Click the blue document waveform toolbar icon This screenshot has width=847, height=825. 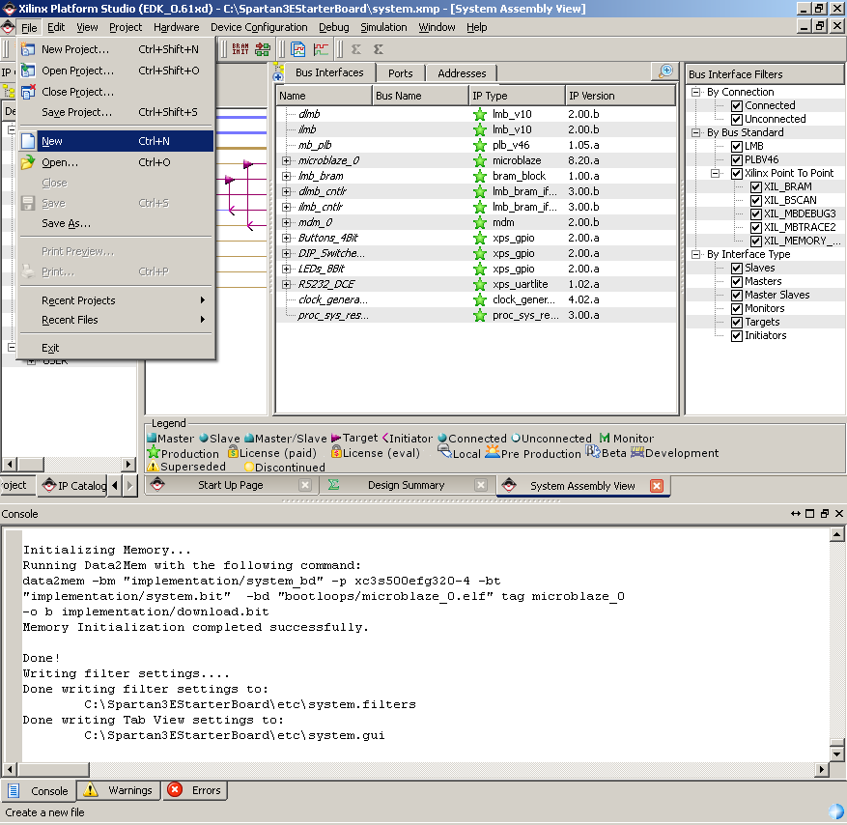[x=298, y=49]
